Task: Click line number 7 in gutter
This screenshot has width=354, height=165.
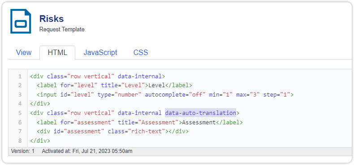Action: 20,131
